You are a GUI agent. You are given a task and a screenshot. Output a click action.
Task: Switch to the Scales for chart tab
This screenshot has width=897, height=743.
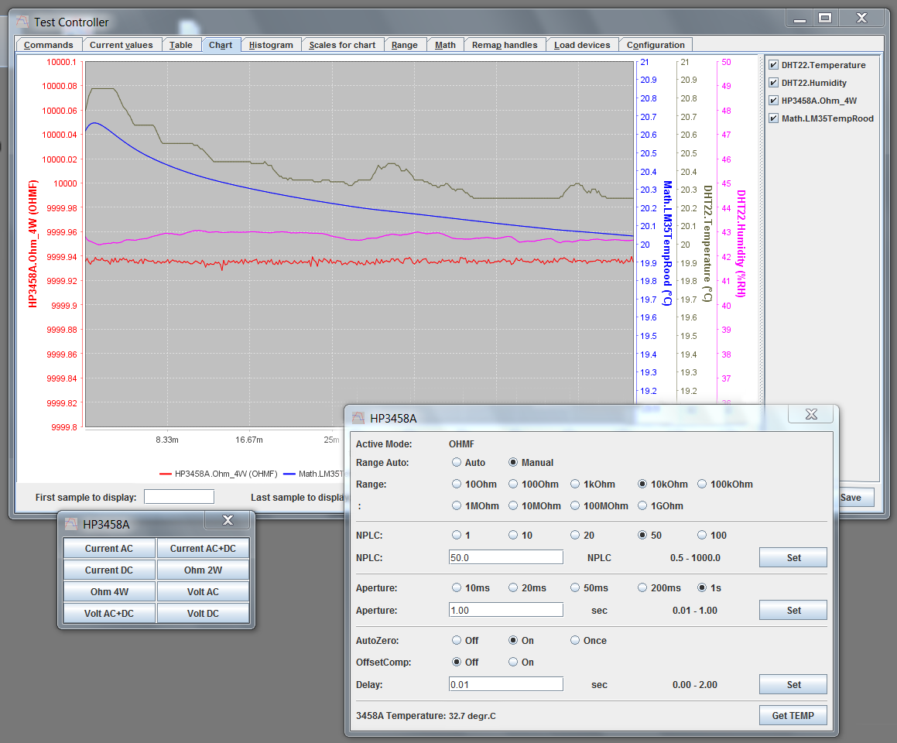342,45
